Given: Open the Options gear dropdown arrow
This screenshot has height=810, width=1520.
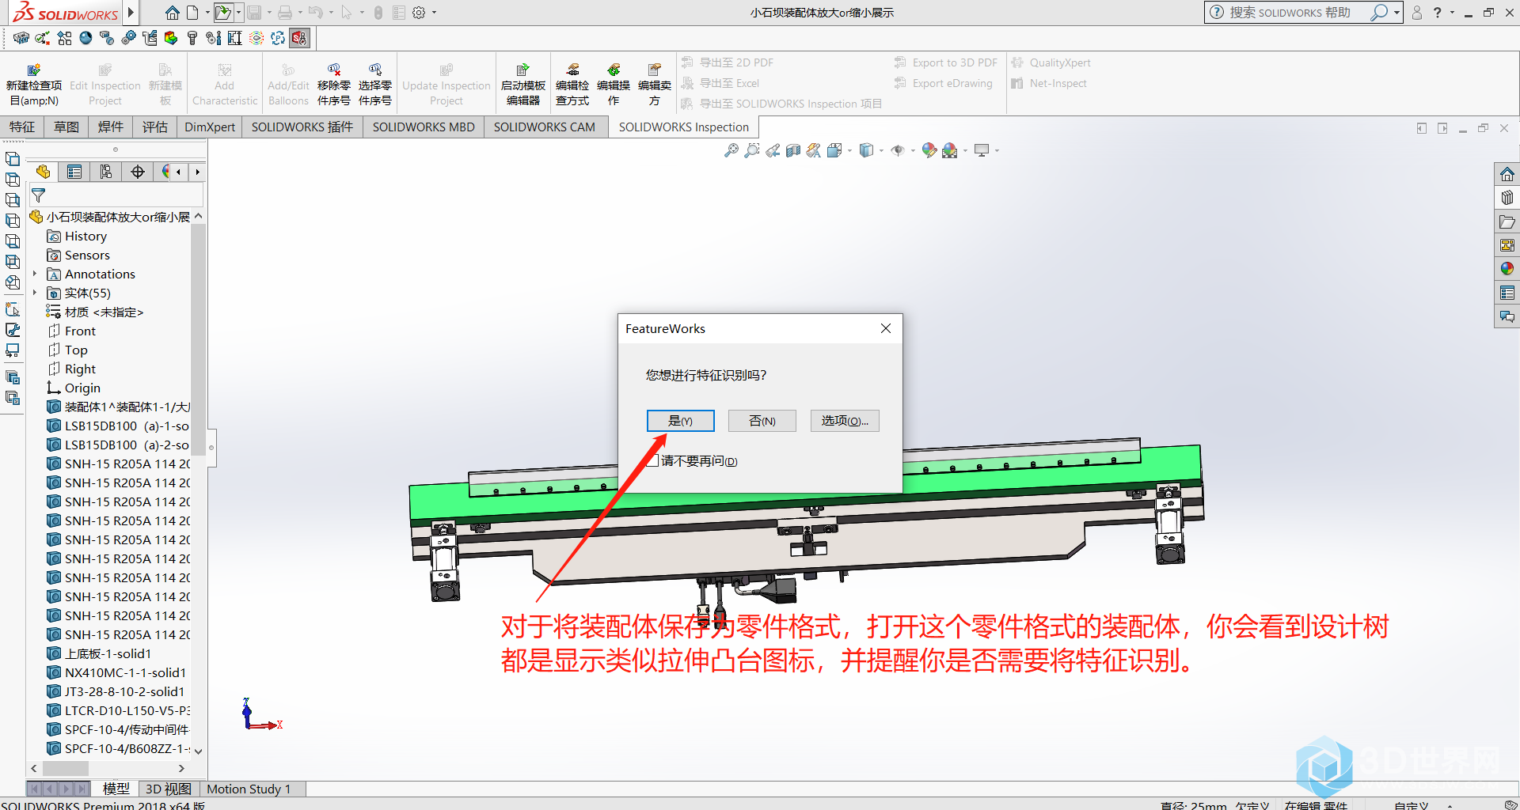Looking at the screenshot, I should pyautogui.click(x=434, y=13).
